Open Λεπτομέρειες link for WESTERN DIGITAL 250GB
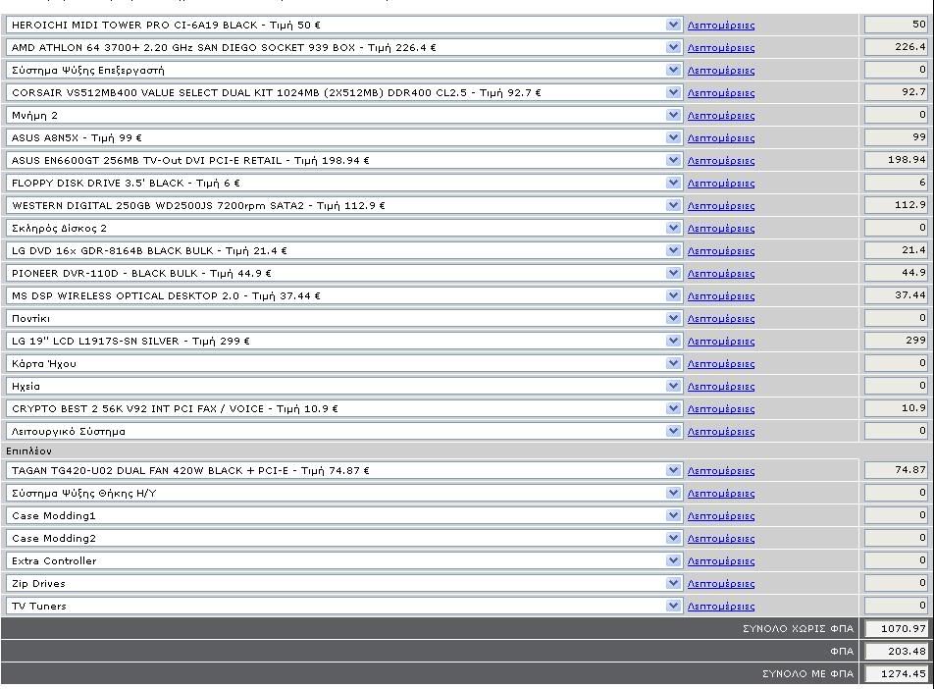Screen dimensions: 934x689 (x=721, y=206)
